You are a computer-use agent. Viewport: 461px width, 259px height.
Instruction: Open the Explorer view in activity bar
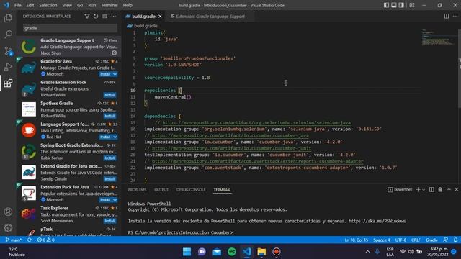pyautogui.click(x=8, y=18)
